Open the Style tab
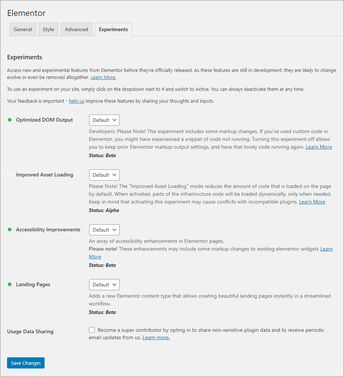This screenshot has width=344, height=377. [48, 29]
